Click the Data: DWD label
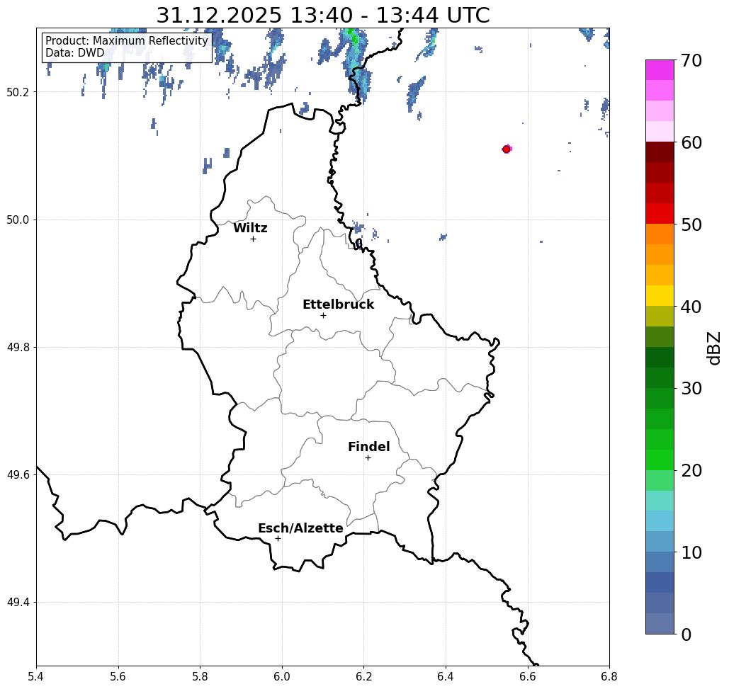The image size is (729, 689). point(75,53)
